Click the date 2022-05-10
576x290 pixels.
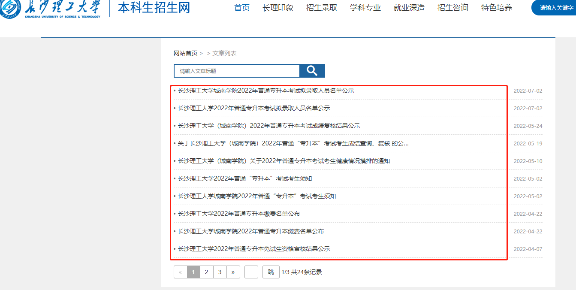[x=528, y=161]
